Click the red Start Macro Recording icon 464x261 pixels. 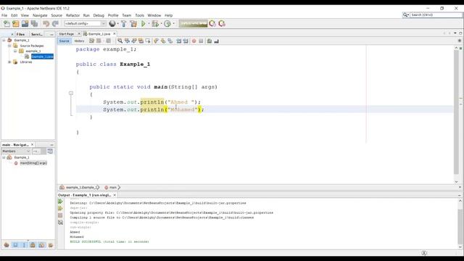tap(194, 41)
